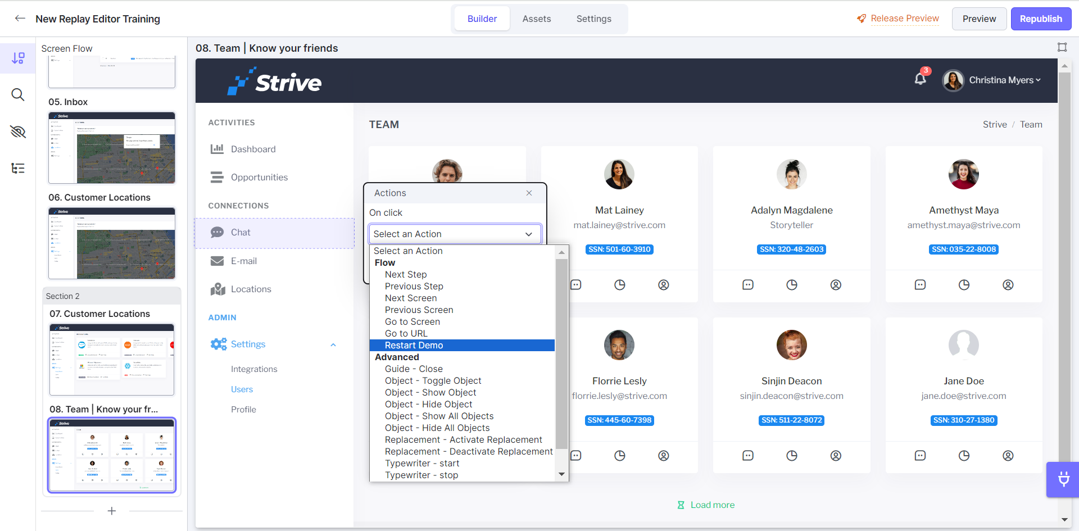Select Object - Hide Object option

[x=429, y=404]
